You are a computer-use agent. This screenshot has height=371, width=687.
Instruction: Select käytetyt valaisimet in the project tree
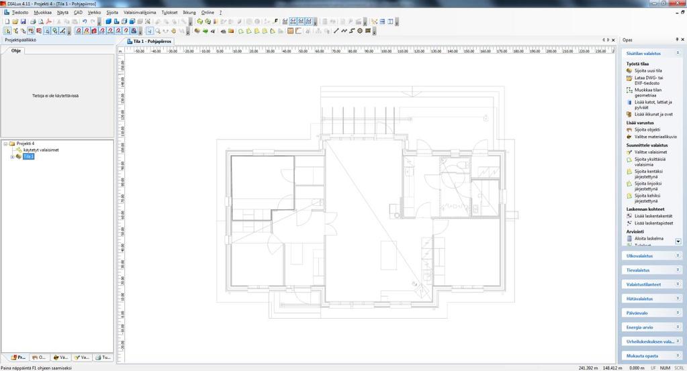coord(41,150)
